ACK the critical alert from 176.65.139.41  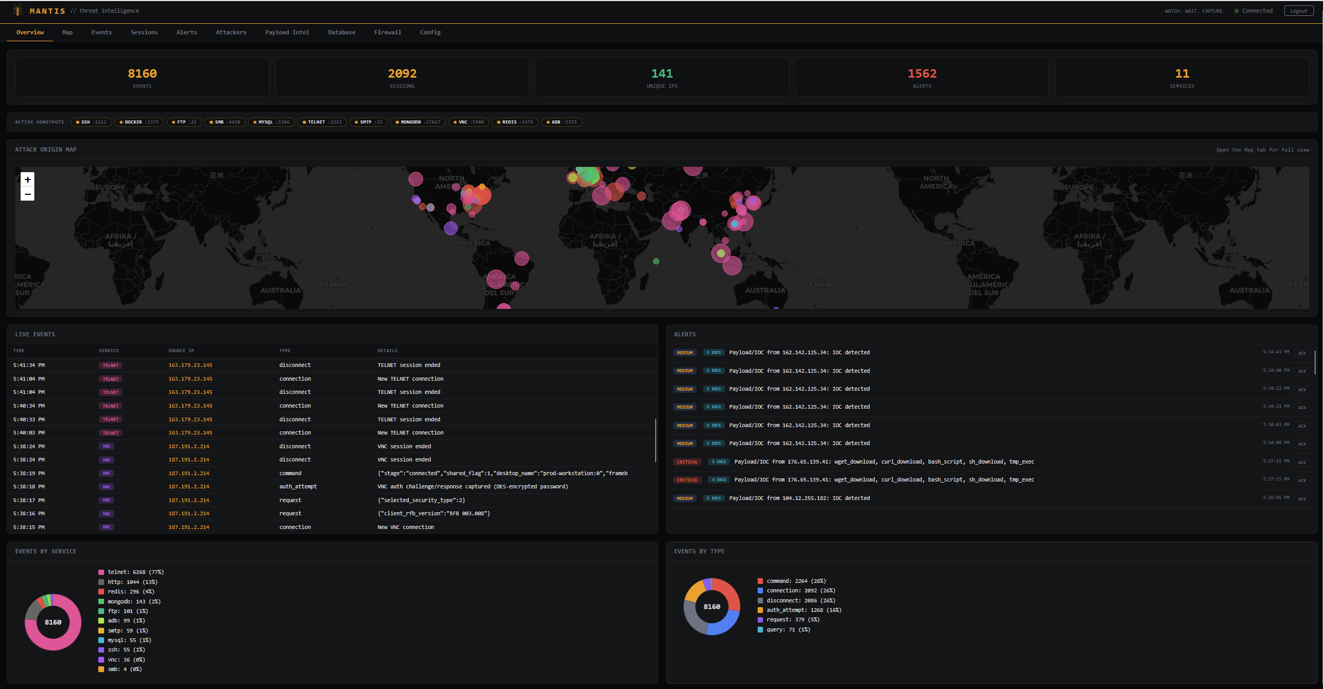1302,462
